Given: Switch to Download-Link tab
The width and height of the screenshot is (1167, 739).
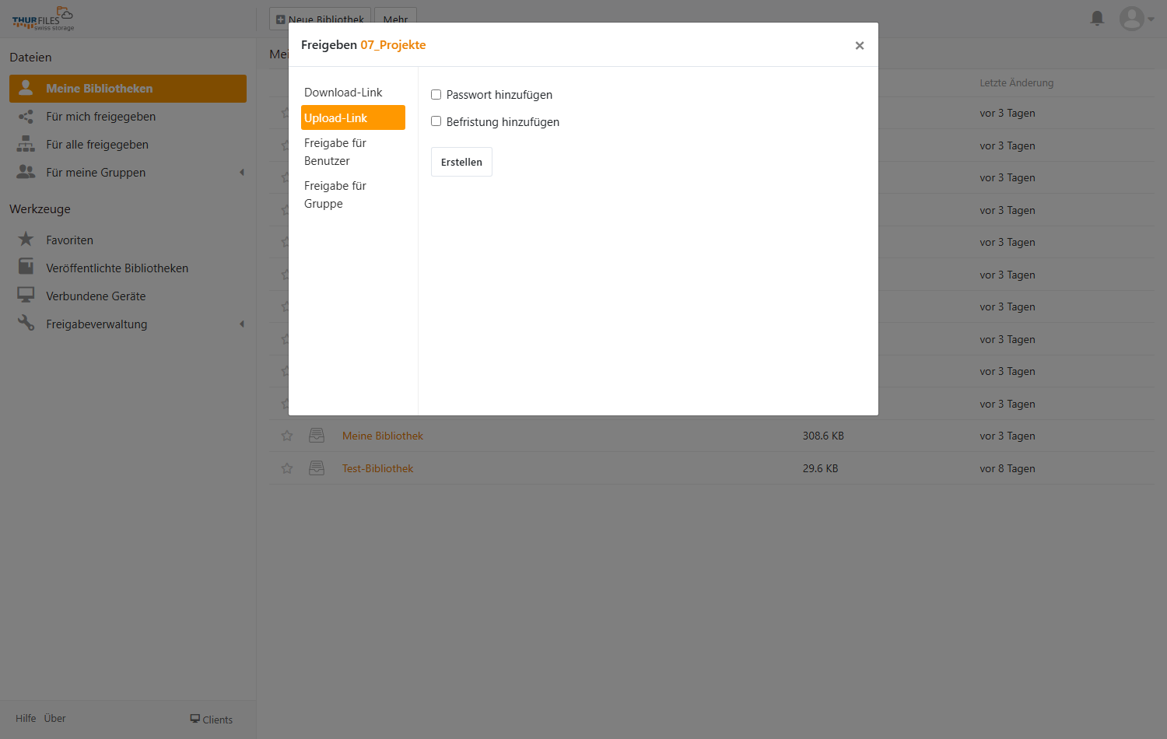Looking at the screenshot, I should tap(353, 93).
